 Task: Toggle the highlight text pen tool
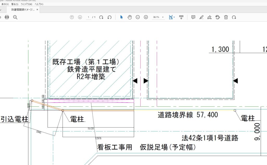click(x=201, y=17)
